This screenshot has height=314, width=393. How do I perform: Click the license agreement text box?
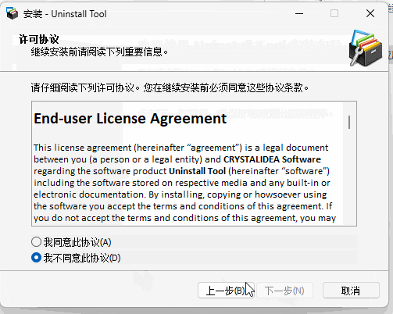coord(194,163)
